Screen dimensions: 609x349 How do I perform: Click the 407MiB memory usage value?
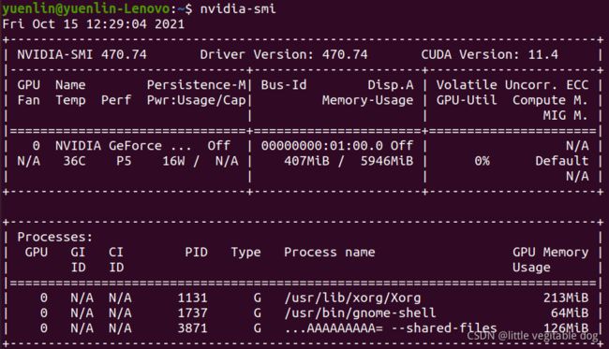click(306, 161)
